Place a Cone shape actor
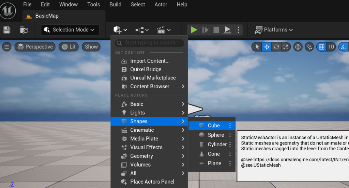The height and width of the screenshot is (188, 349). pos(212,154)
